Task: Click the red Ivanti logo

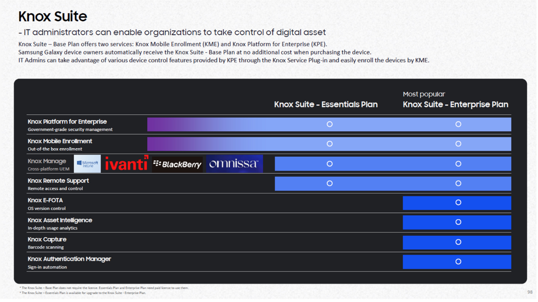Action: click(126, 164)
